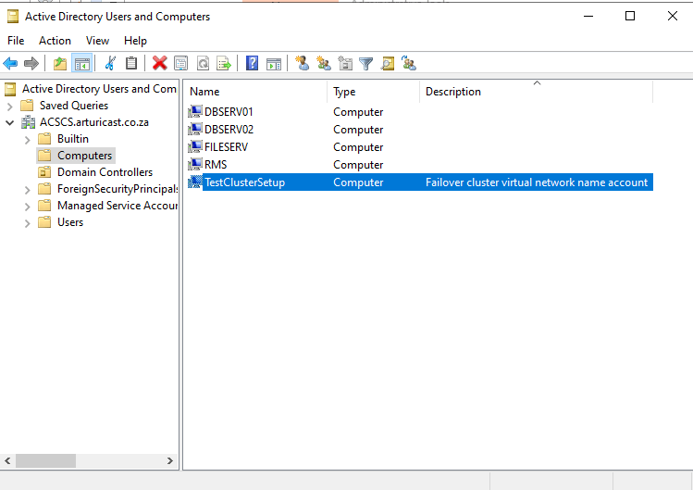
Task: Select the Builtin tree item
Action: (x=73, y=139)
